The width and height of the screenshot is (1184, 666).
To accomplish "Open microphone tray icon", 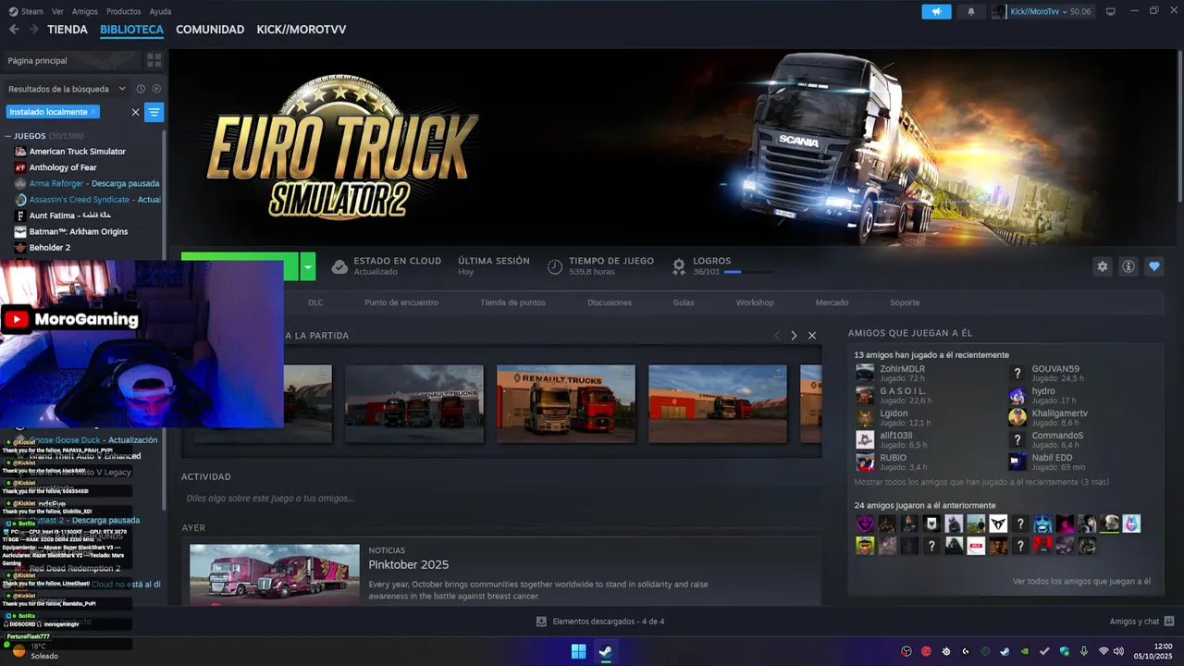I will pyautogui.click(x=1084, y=651).
